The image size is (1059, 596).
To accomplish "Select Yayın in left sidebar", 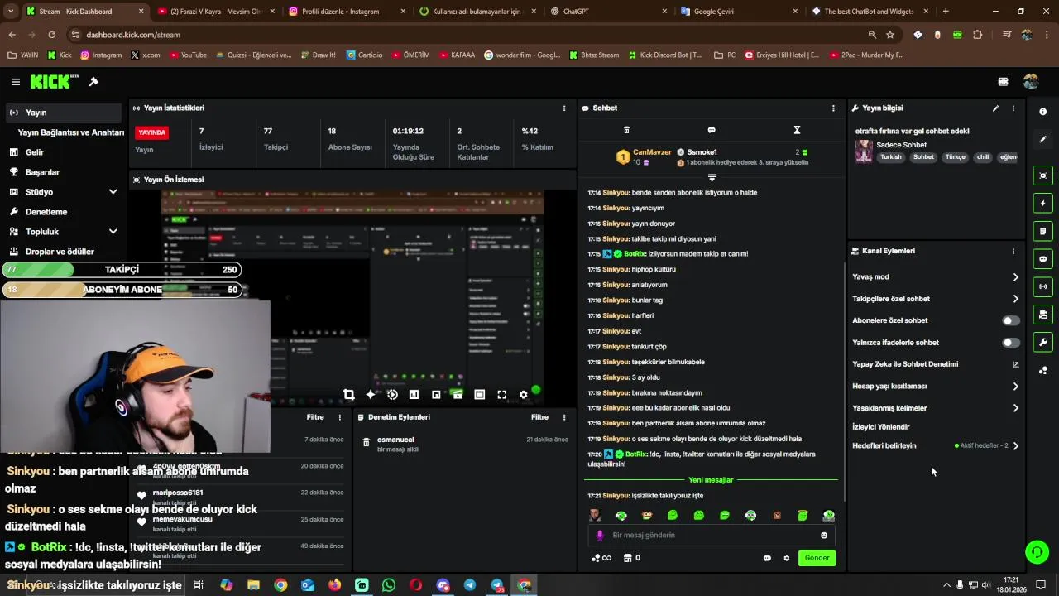I will coord(63,113).
